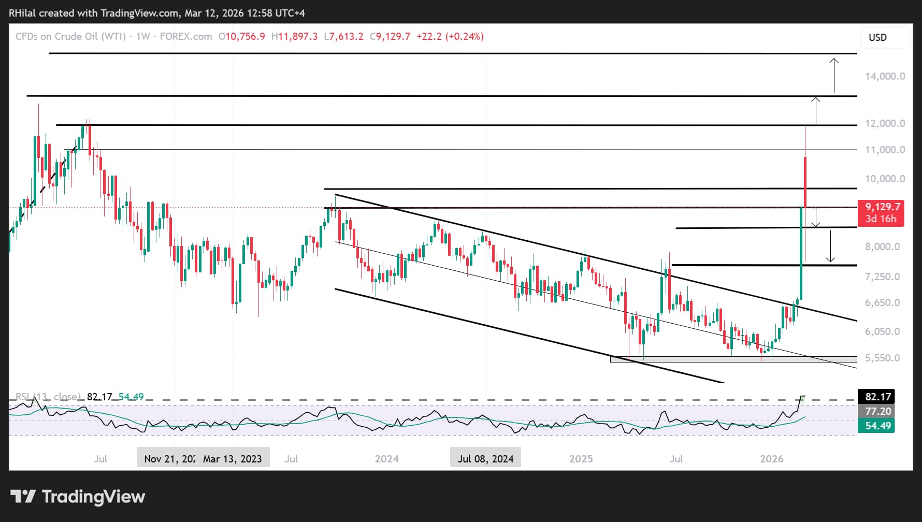
Task: Select the Mar 13, 2023 date marker
Action: click(233, 458)
